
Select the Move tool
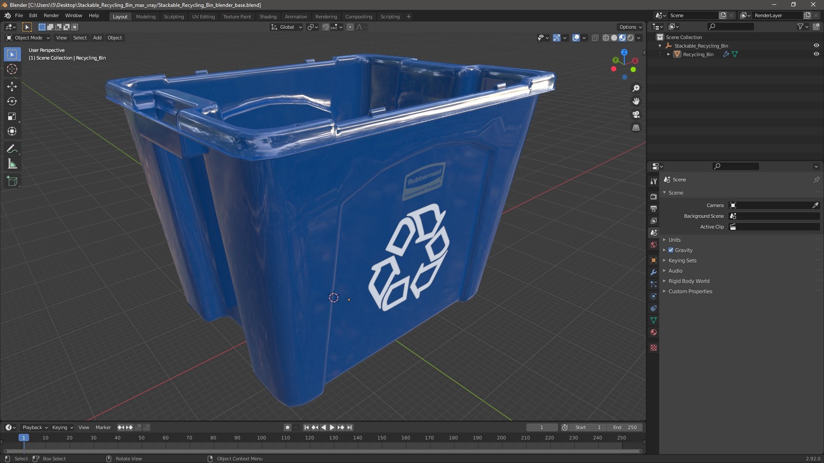[x=12, y=87]
